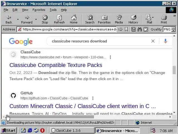Expand the toolbar overflow chevron
The width and height of the screenshot is (178, 134).
pos(174,16)
